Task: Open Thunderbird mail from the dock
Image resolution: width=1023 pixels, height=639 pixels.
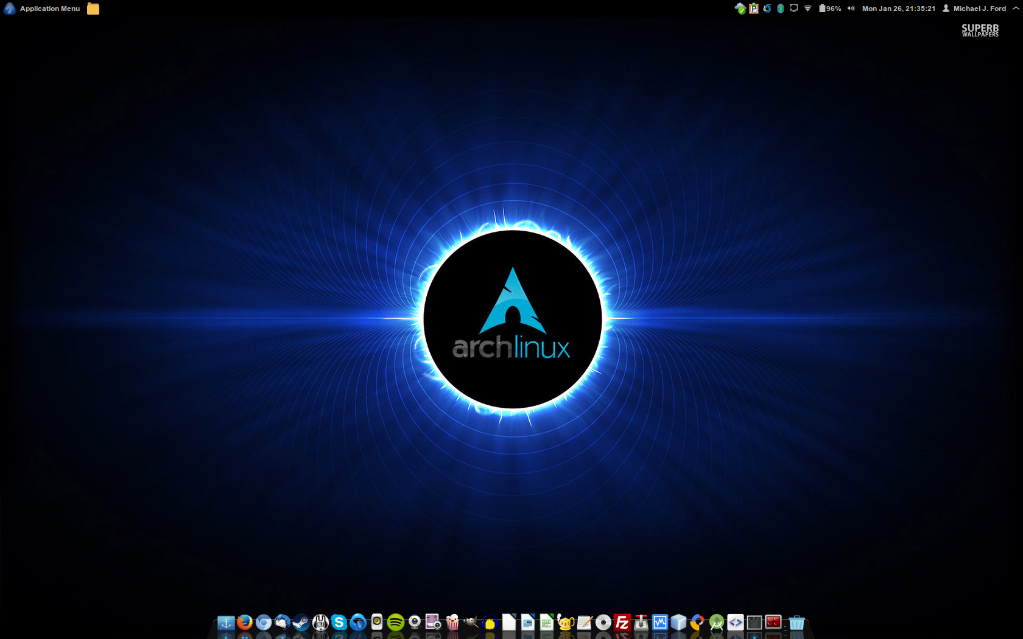Action: (x=283, y=623)
